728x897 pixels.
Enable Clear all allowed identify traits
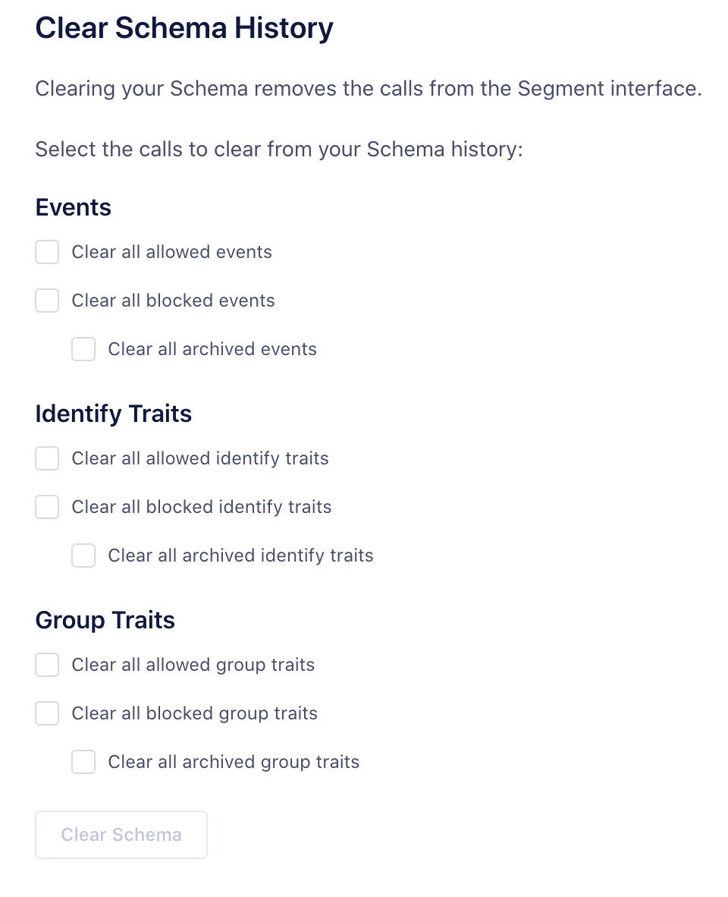click(x=46, y=458)
